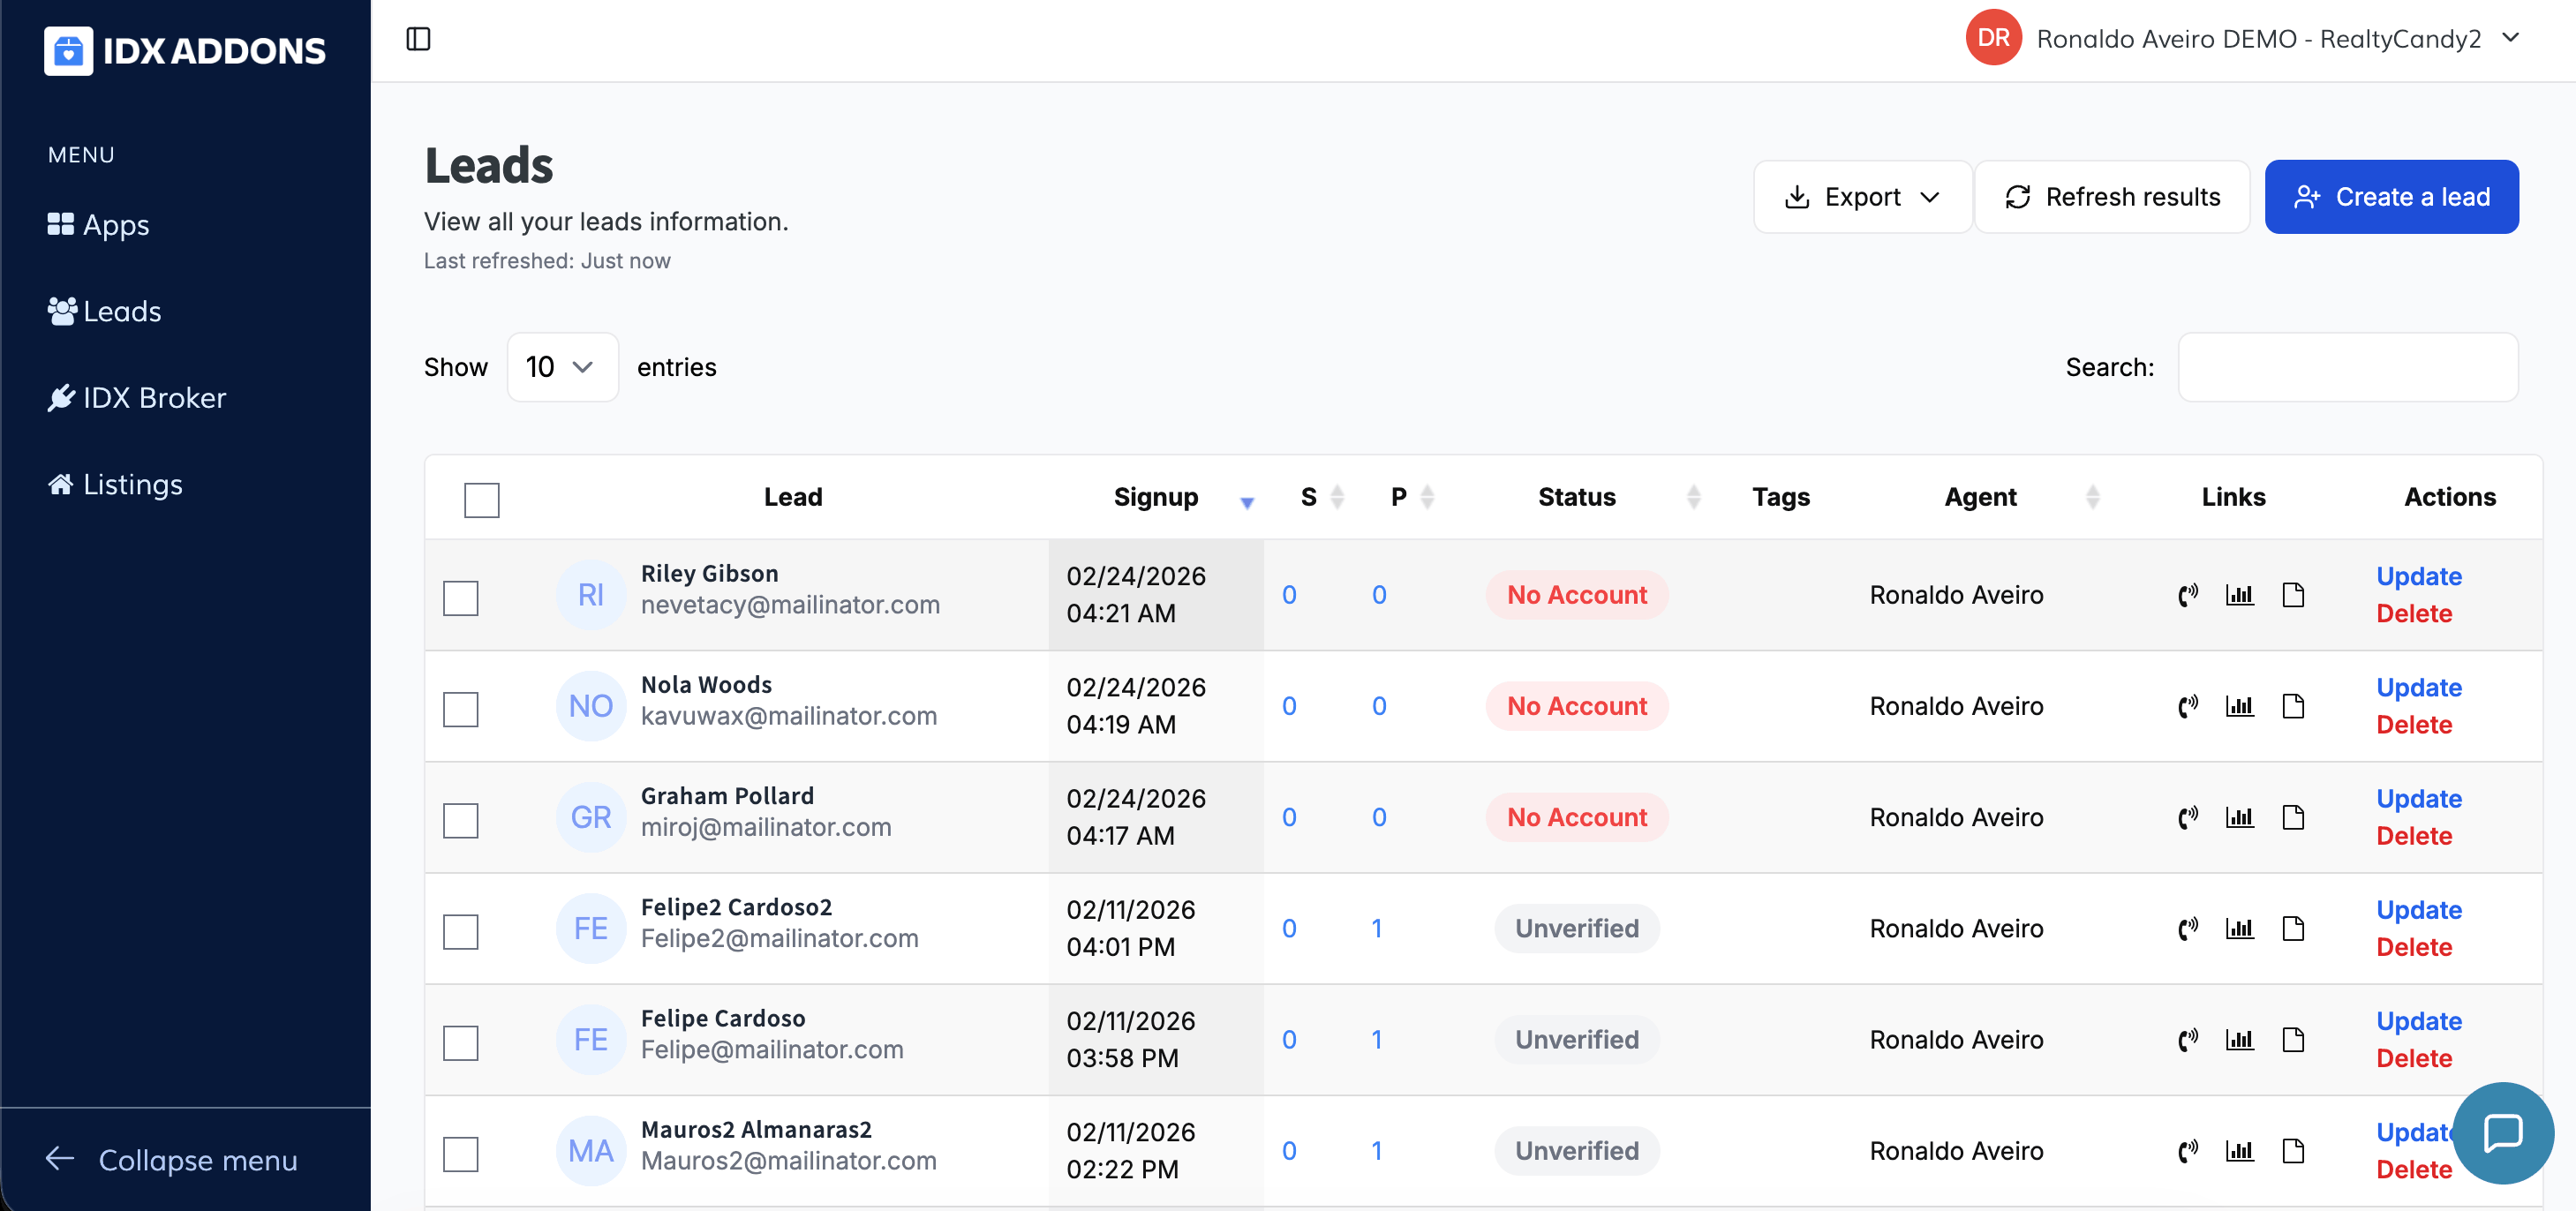
Task: Click into the Search input field
Action: pos(2347,367)
